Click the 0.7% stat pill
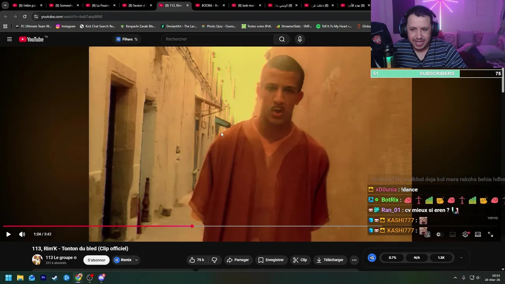The image size is (505, 284). pyautogui.click(x=393, y=258)
